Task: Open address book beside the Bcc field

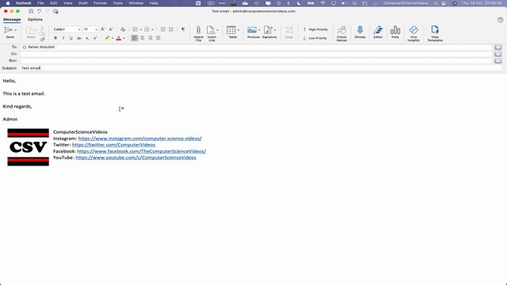Action: [497, 61]
